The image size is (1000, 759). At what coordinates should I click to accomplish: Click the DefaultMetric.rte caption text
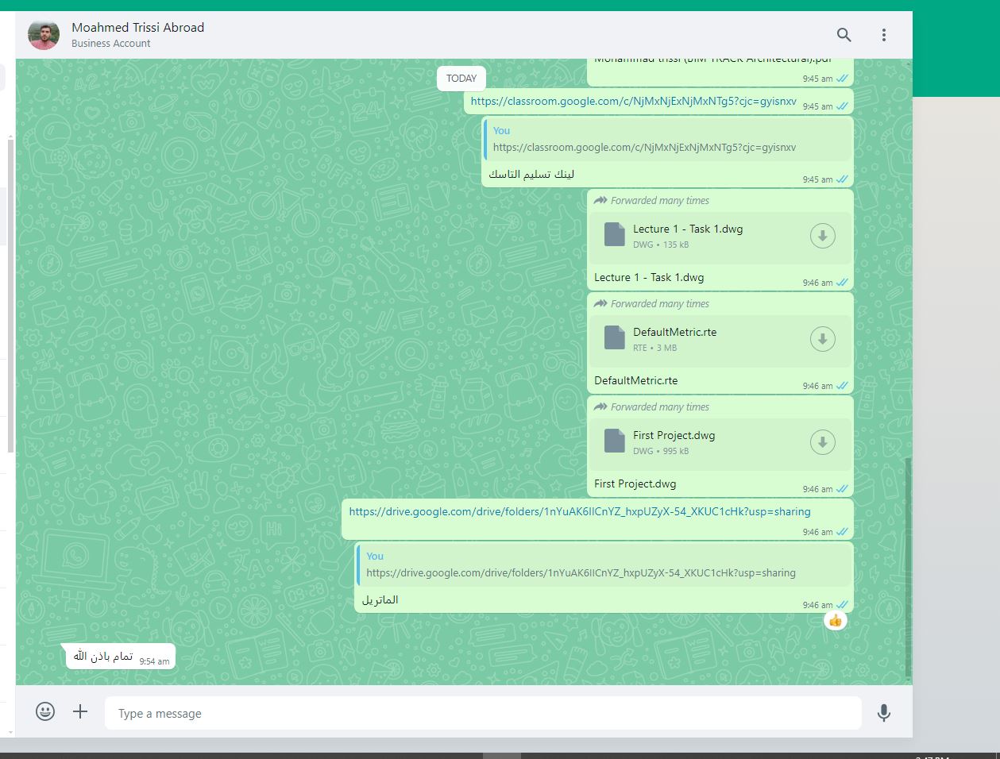click(636, 380)
